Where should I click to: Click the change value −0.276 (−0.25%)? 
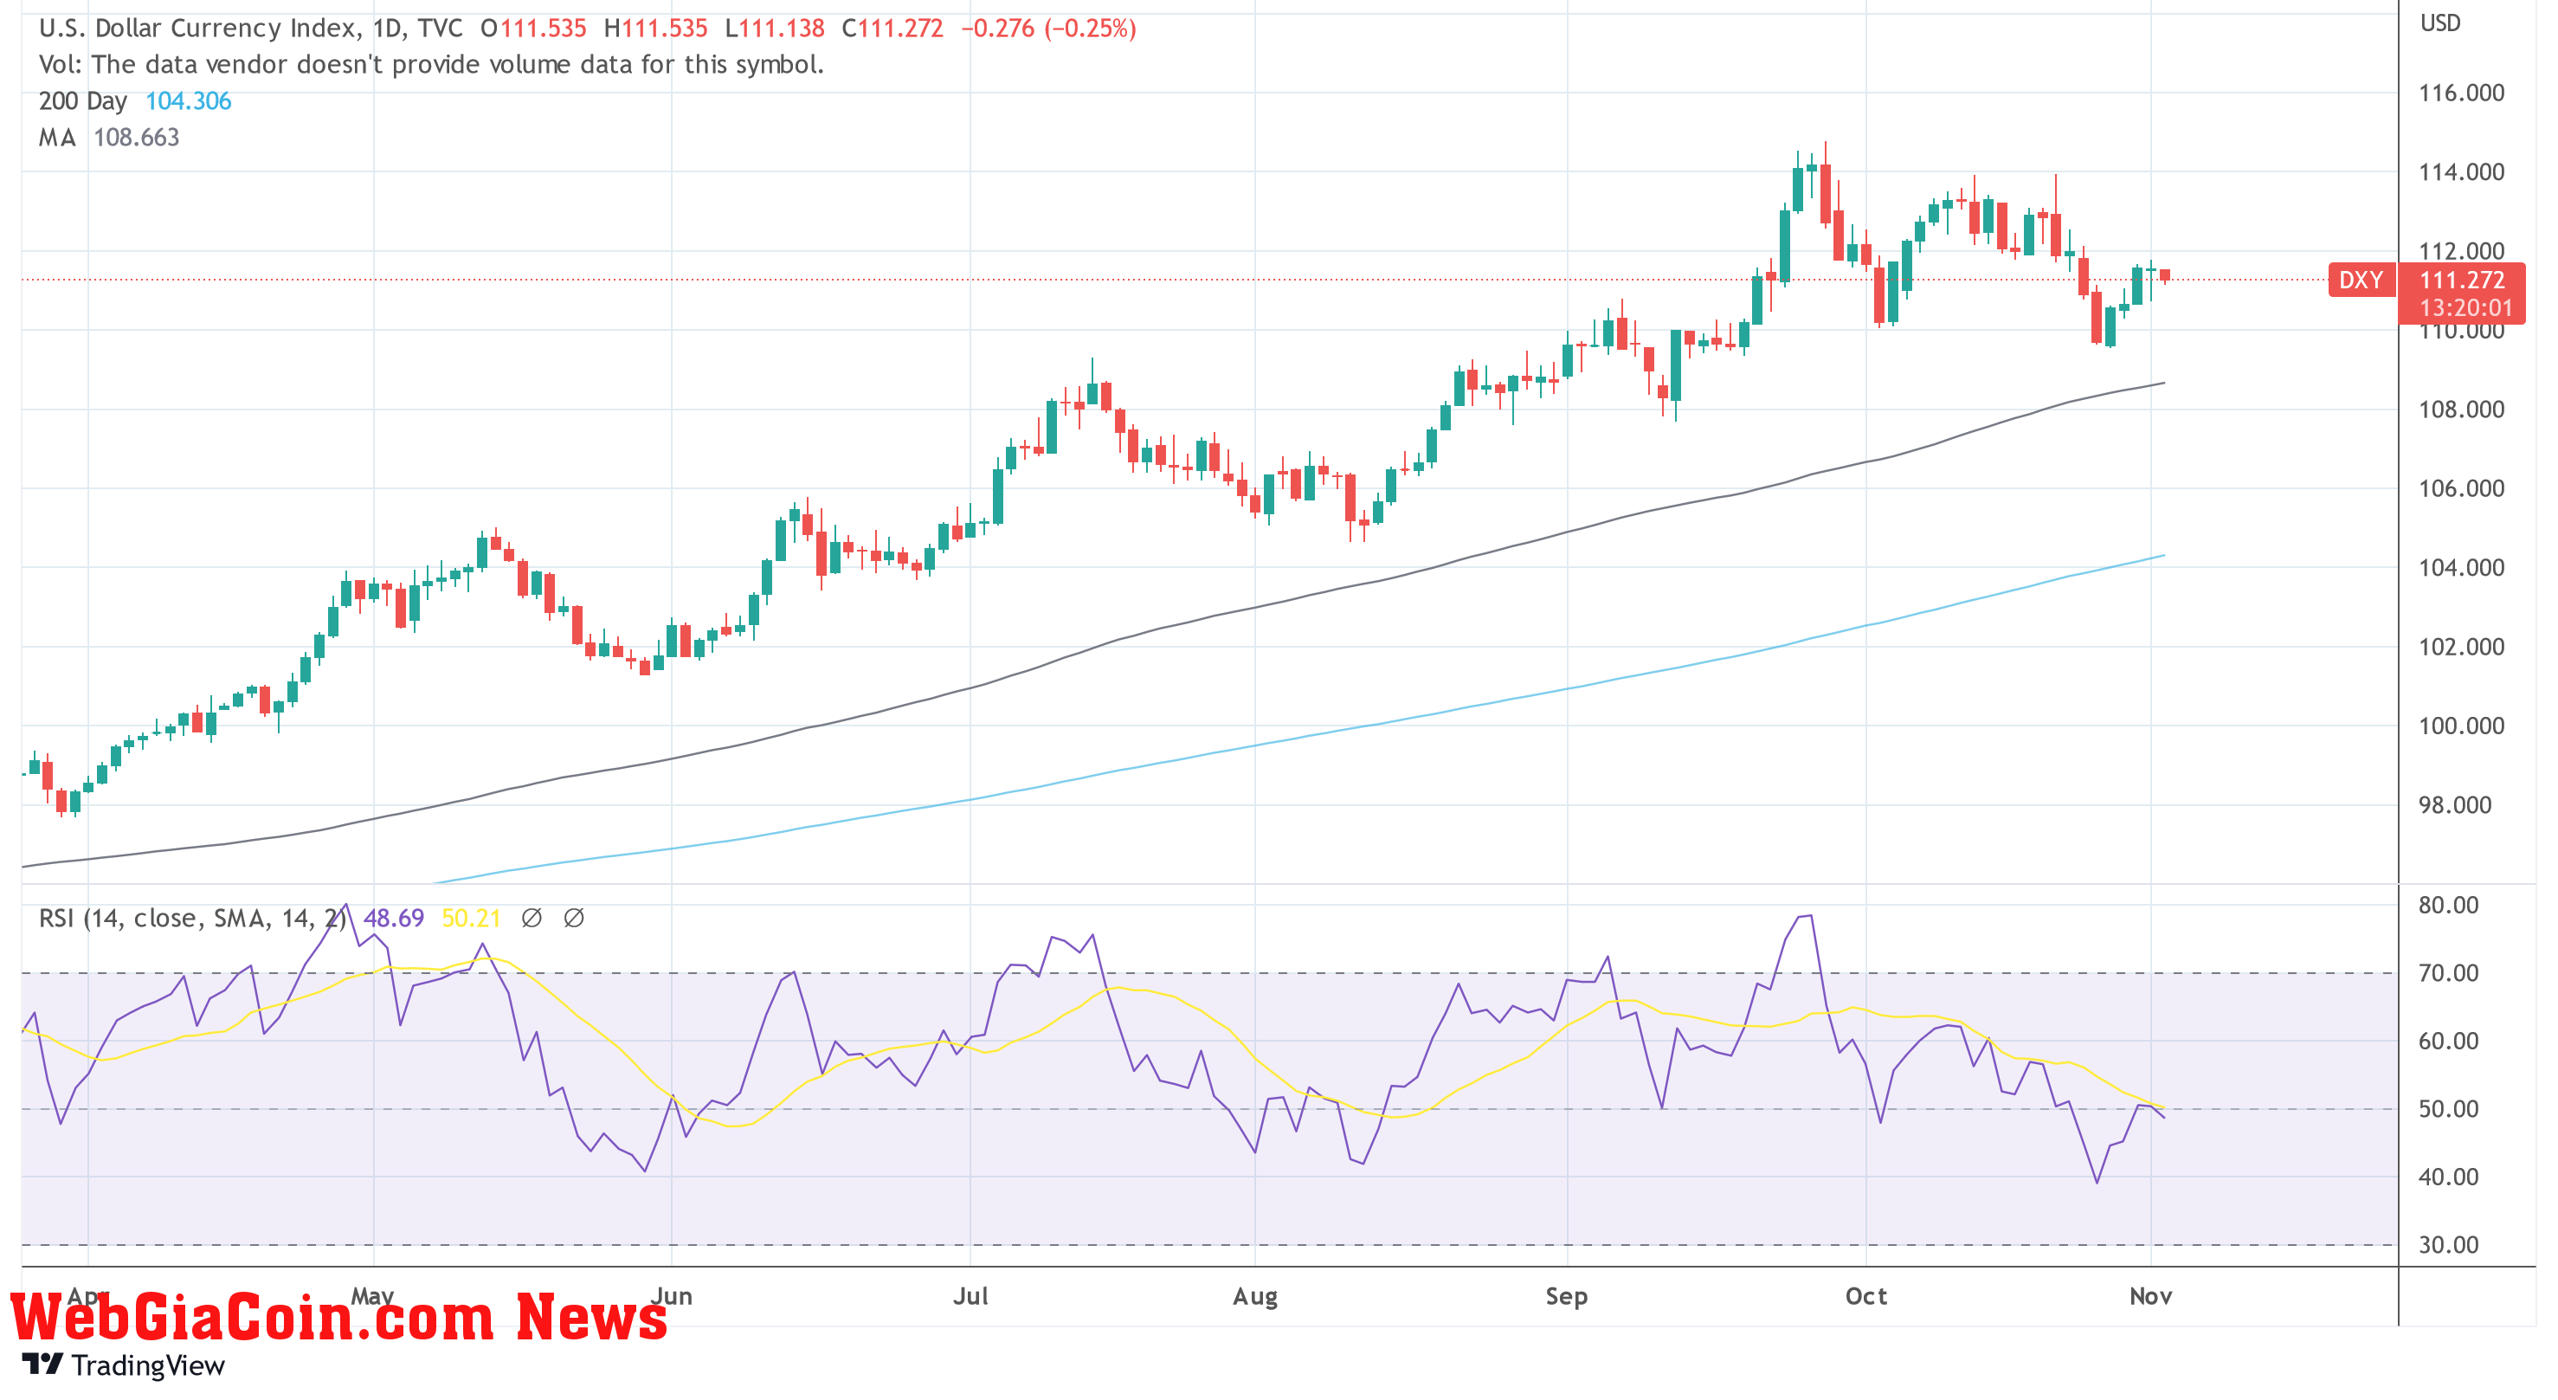click(1048, 28)
